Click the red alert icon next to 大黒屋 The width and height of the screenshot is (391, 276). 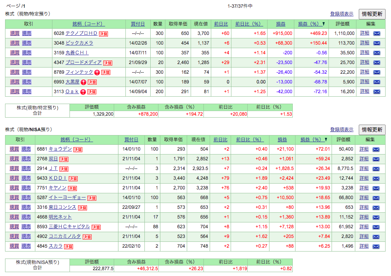(83, 82)
